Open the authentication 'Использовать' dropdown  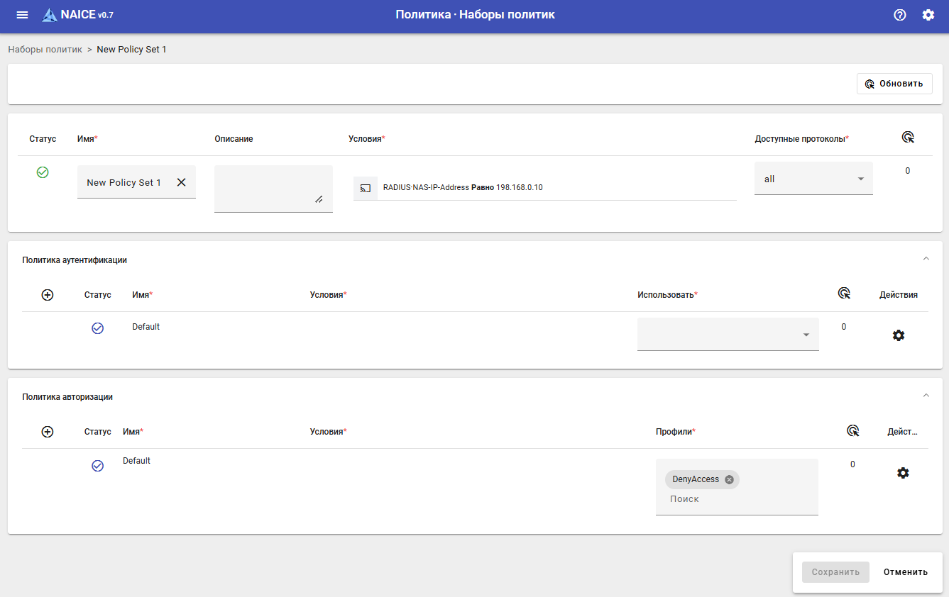point(728,335)
